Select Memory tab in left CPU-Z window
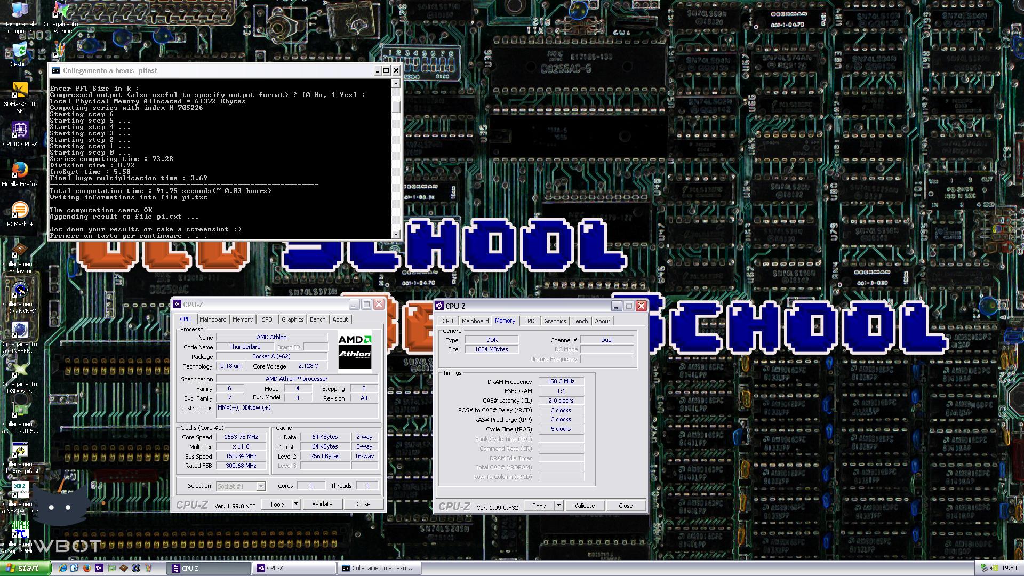 [243, 319]
